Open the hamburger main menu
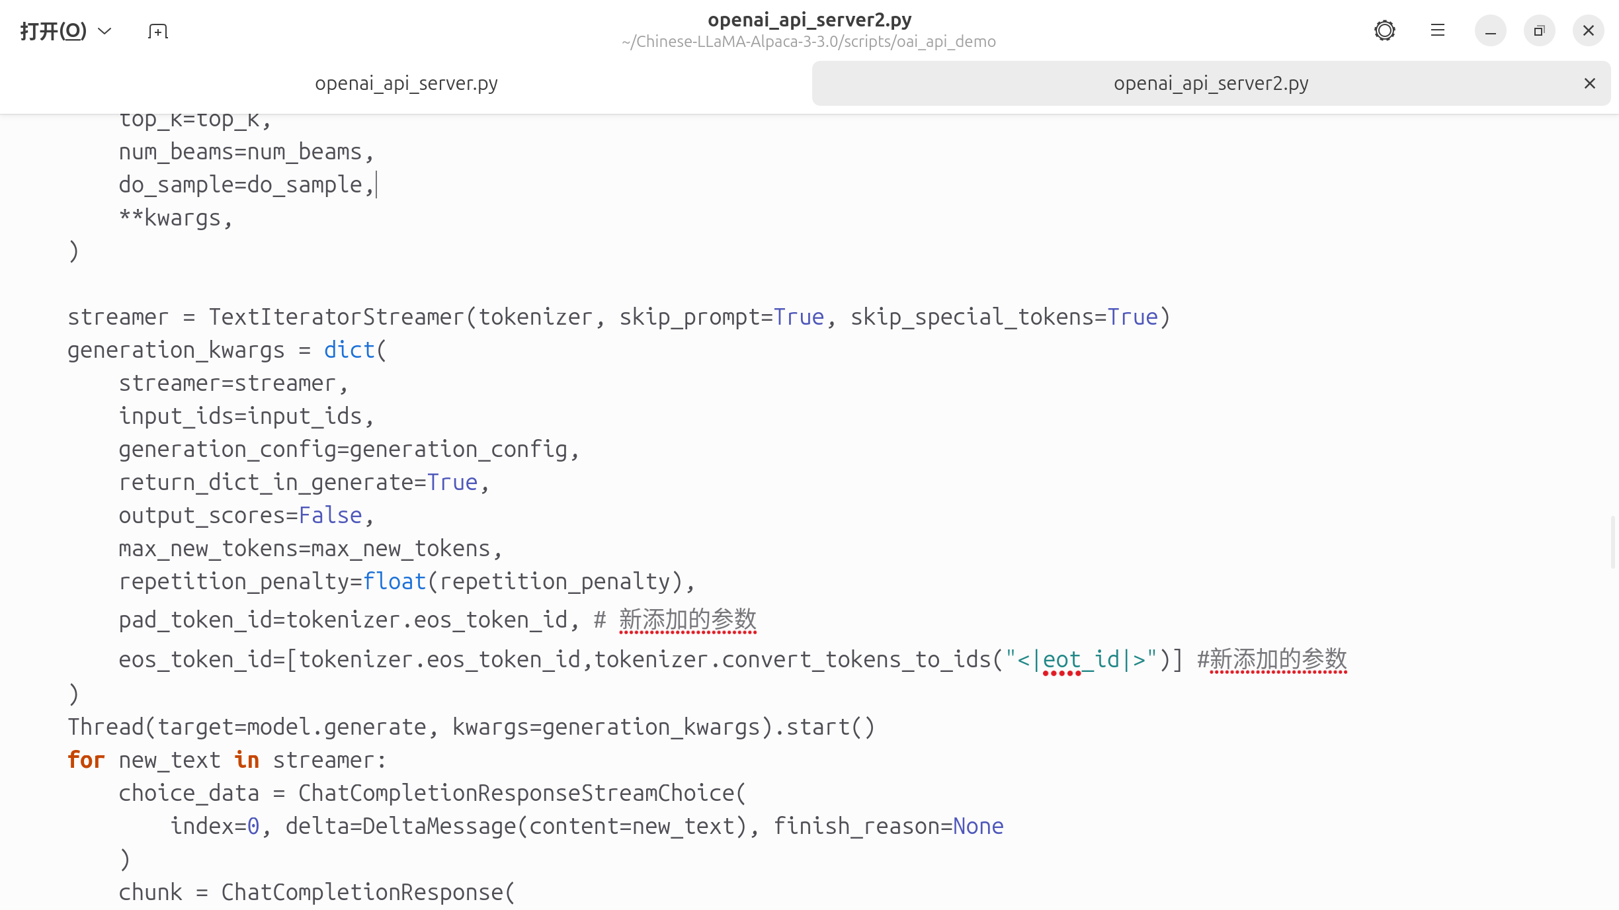The height and width of the screenshot is (910, 1619). coord(1437,30)
